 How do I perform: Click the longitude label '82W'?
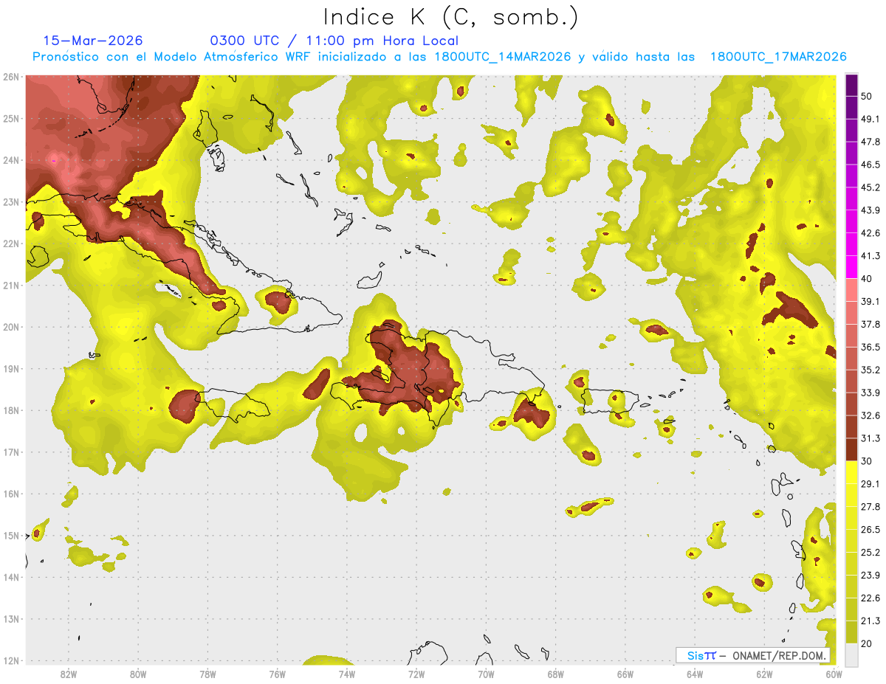tap(69, 674)
